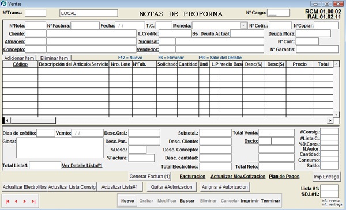Click the LOCAL text field
Screen dimensions: 346x210
[88, 13]
